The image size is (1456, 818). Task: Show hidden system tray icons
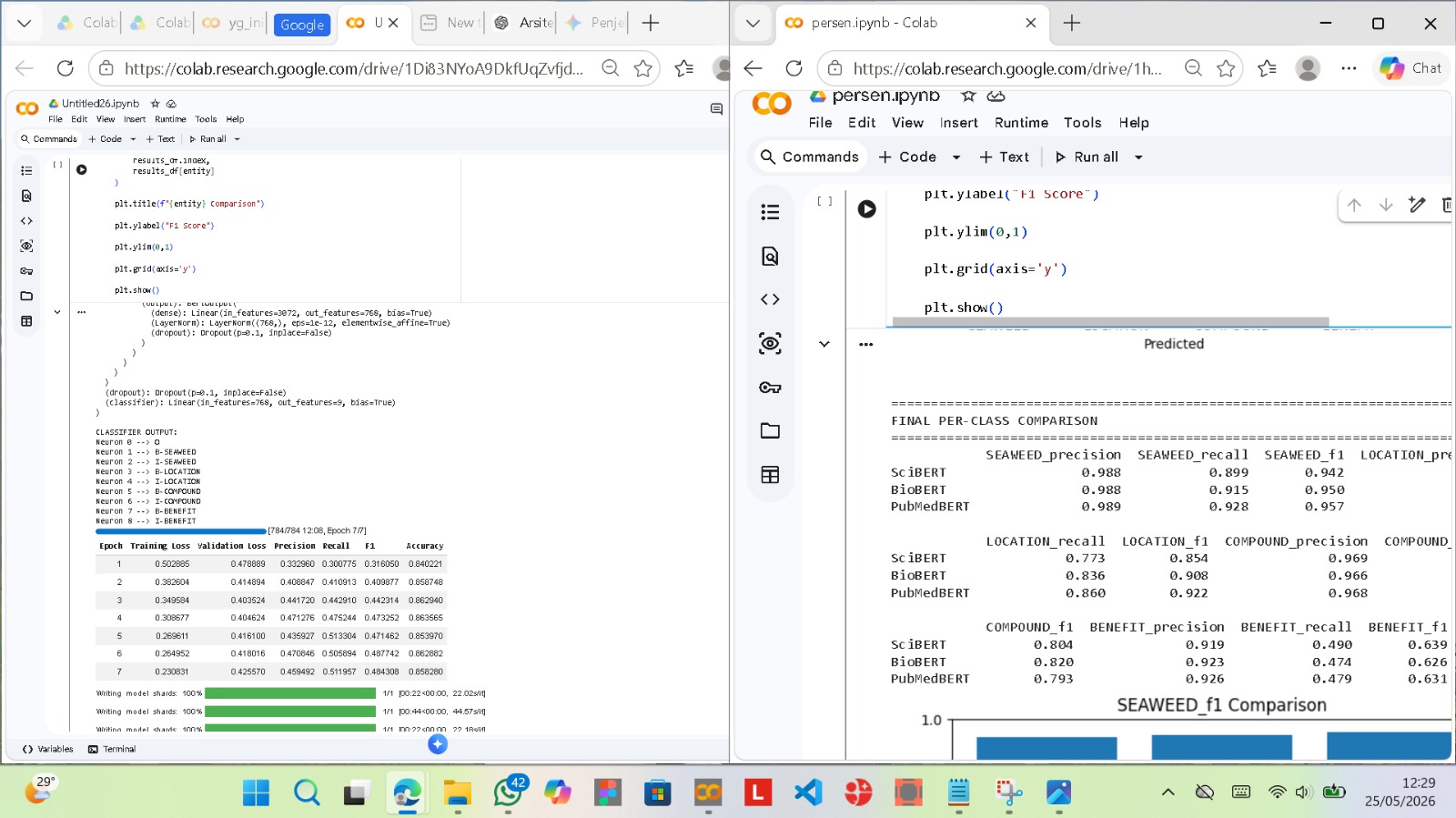[1168, 793]
